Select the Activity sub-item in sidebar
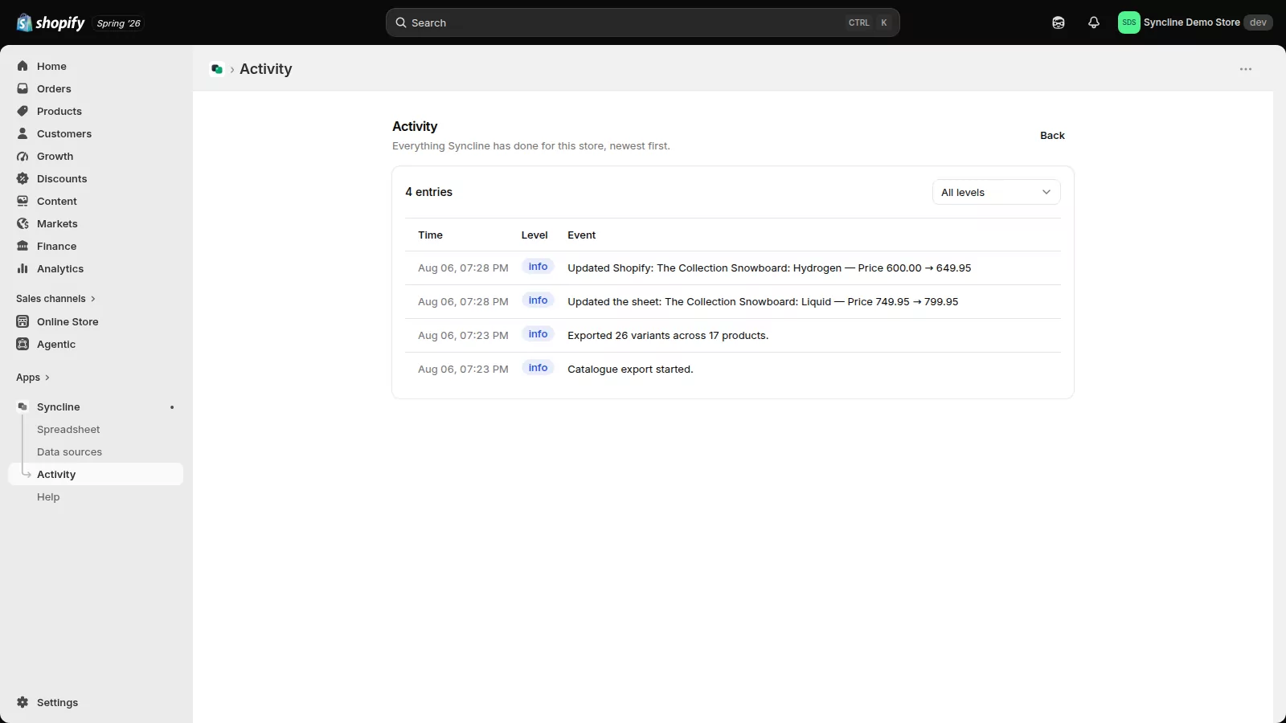The image size is (1286, 723). 96,474
